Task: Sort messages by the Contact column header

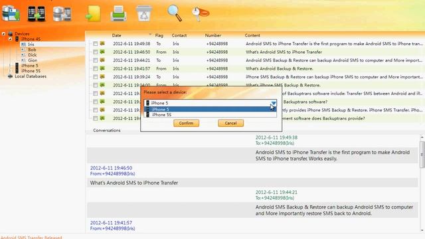Action: pyautogui.click(x=179, y=35)
